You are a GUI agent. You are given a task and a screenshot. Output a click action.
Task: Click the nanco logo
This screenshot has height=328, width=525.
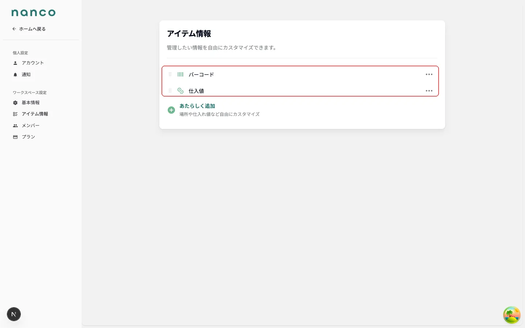[34, 13]
